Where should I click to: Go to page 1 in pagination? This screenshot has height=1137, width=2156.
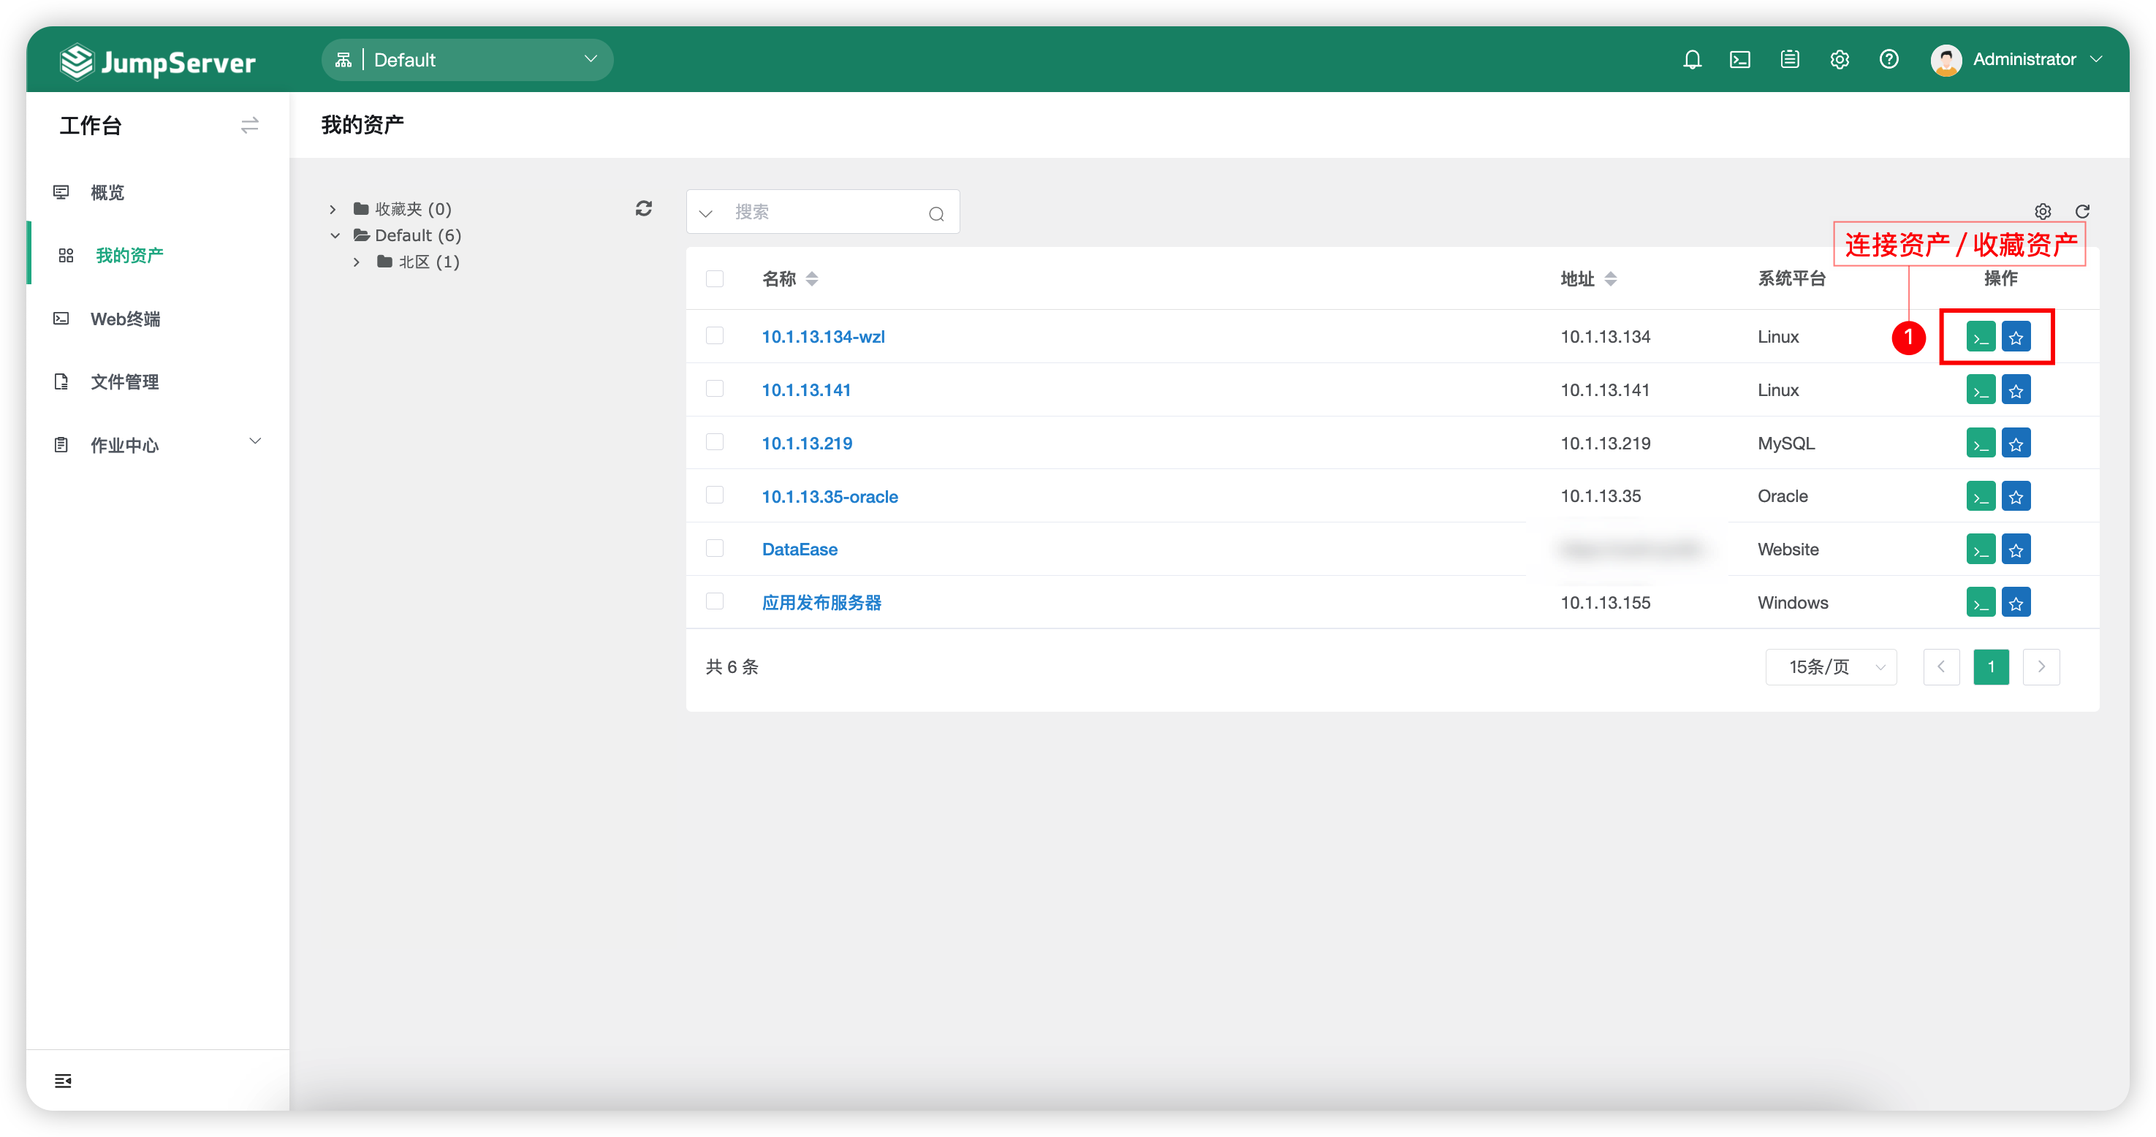1990,667
